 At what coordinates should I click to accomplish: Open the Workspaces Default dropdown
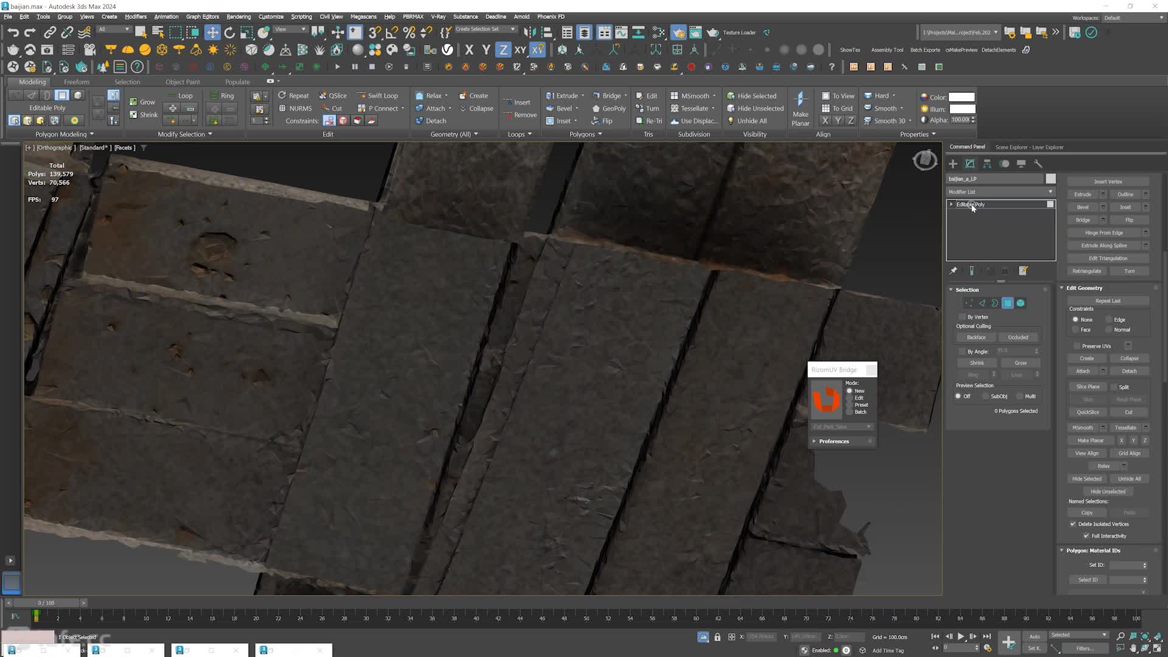1133,18
